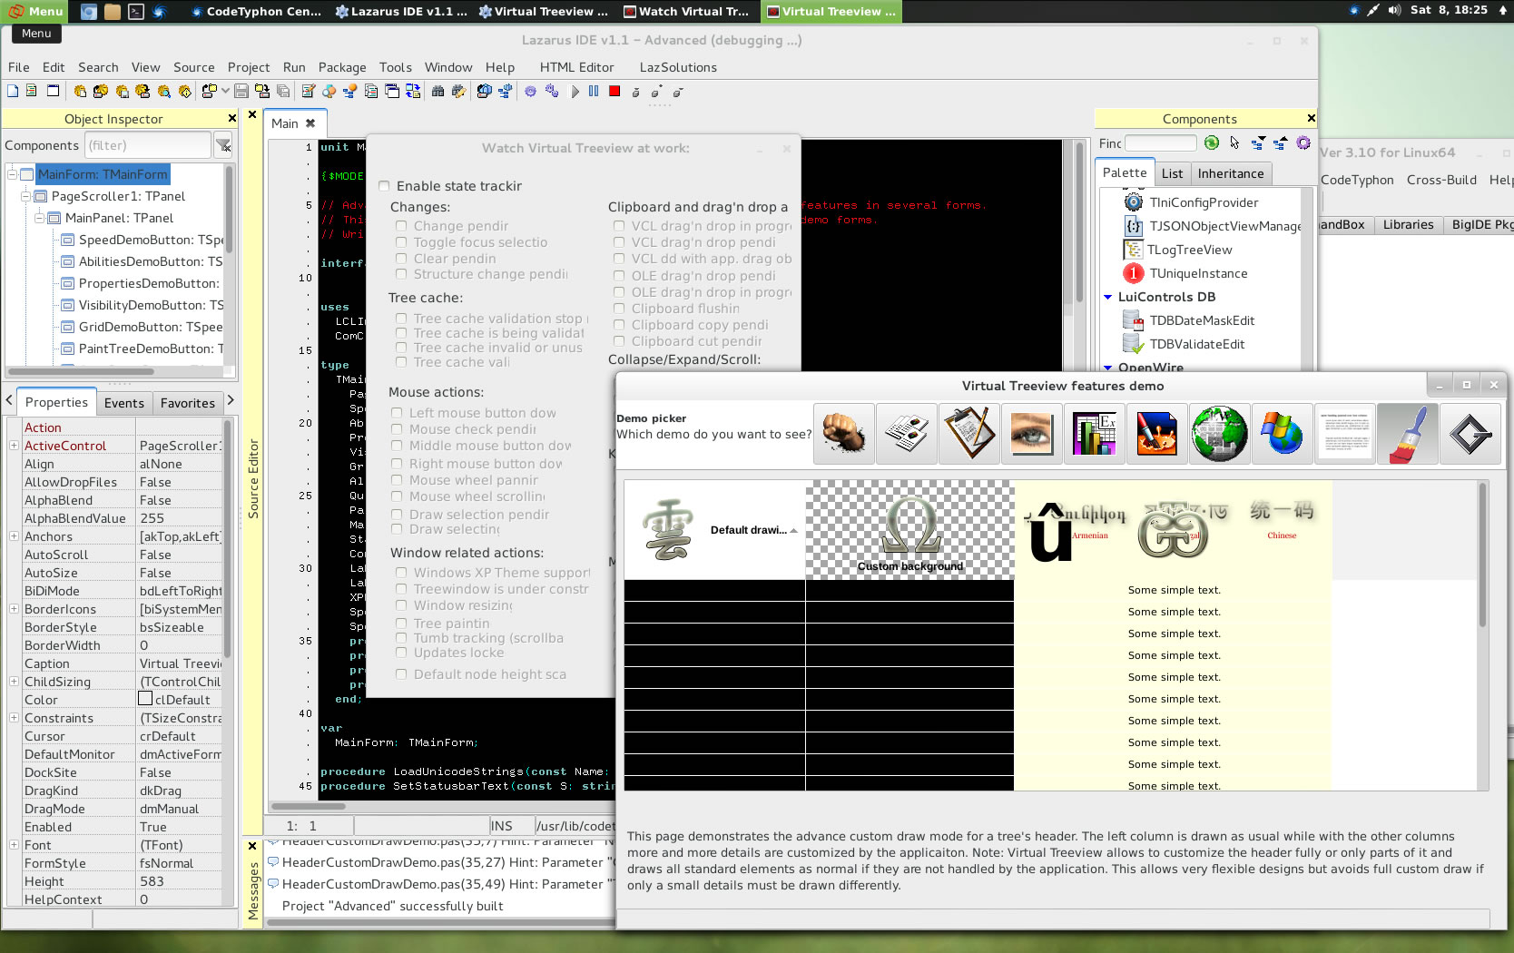
Task: Open the fist Speed demo icon
Action: tap(844, 434)
